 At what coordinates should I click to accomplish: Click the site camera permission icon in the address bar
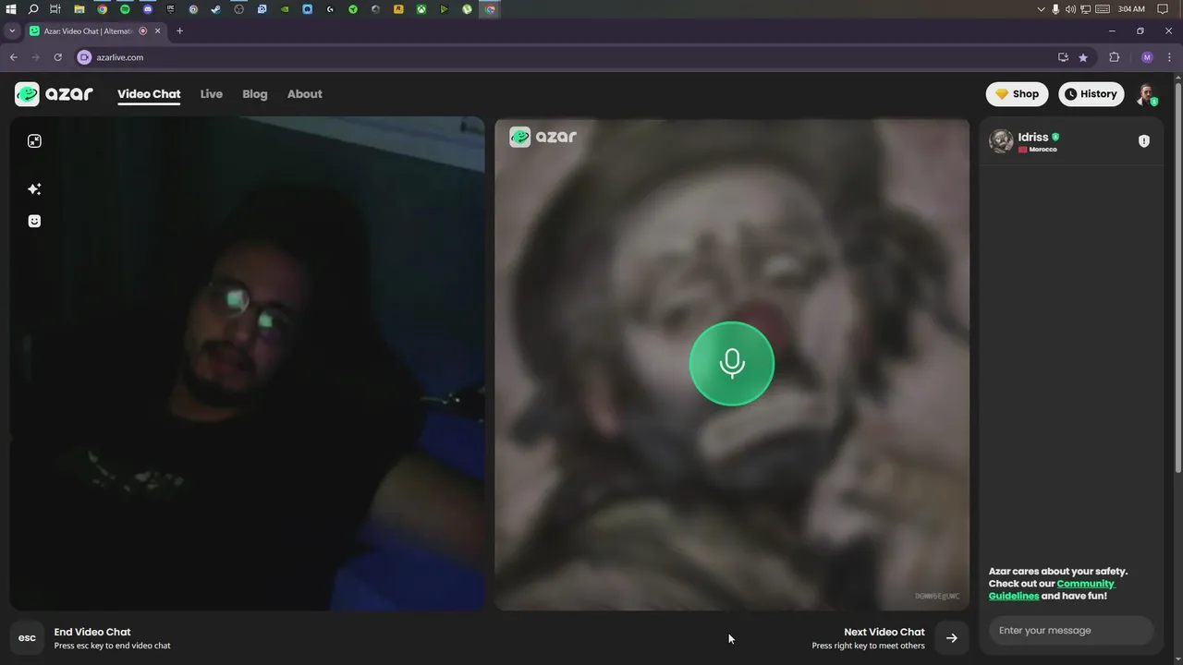84,57
